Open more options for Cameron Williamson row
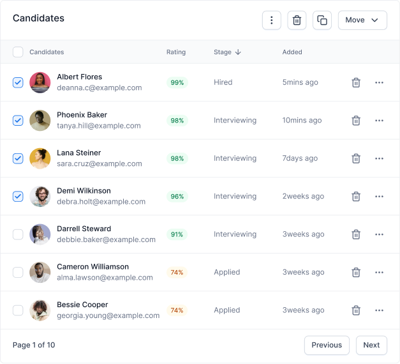The width and height of the screenshot is (400, 364). pyautogui.click(x=379, y=272)
